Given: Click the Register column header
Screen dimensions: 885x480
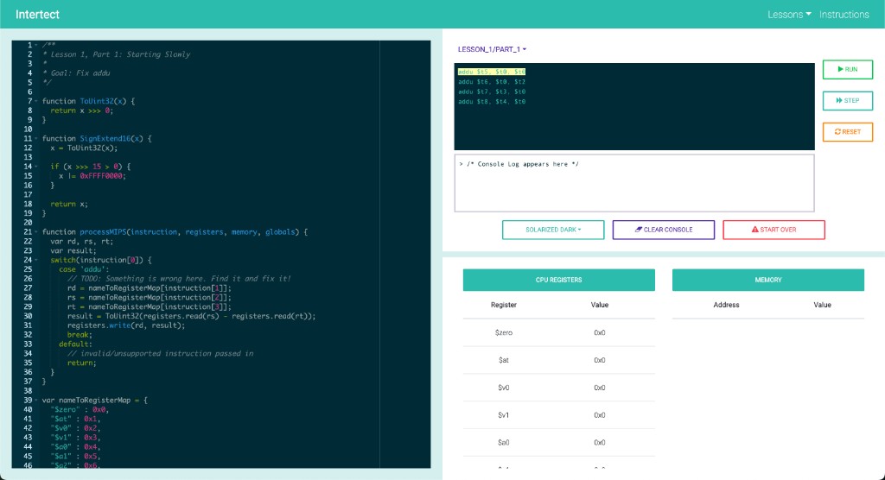Looking at the screenshot, I should [504, 305].
